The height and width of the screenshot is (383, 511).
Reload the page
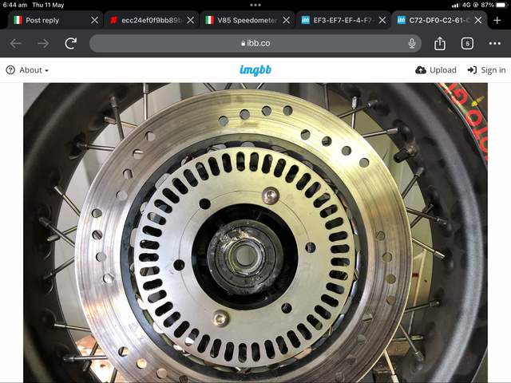coord(71,43)
